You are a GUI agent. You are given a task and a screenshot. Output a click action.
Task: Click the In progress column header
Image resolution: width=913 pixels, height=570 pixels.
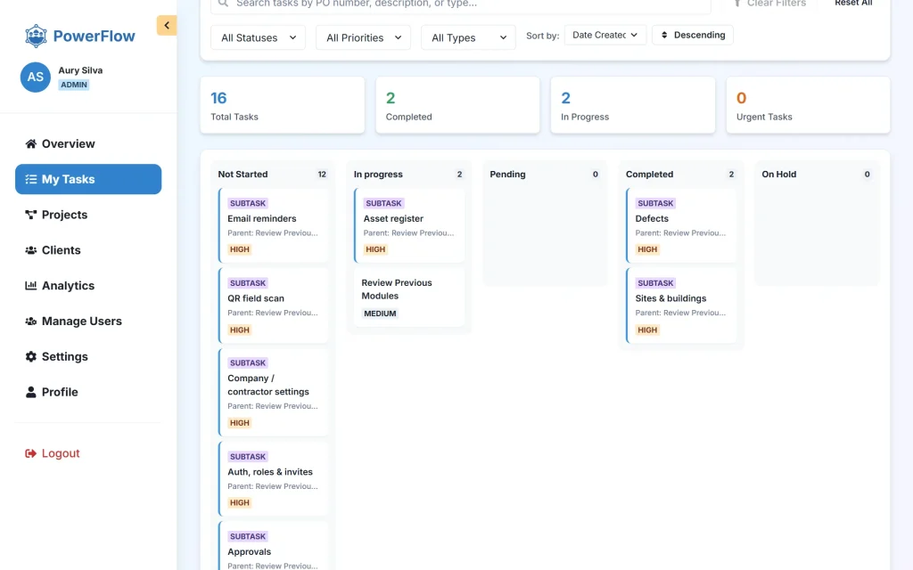point(378,174)
